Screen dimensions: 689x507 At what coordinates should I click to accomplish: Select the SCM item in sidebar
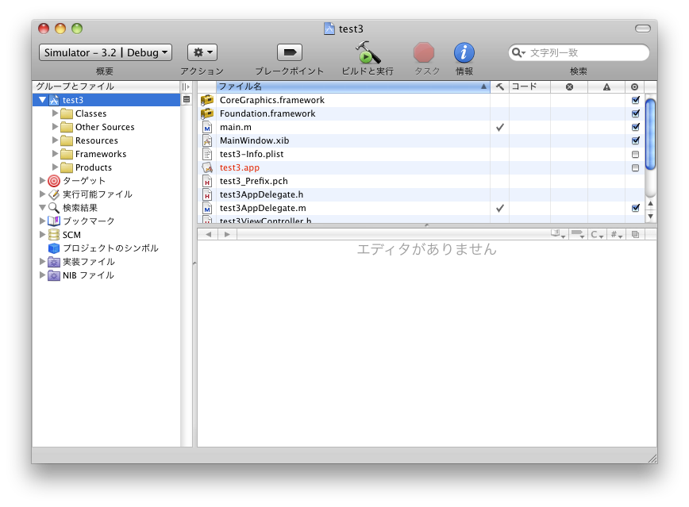coord(71,235)
